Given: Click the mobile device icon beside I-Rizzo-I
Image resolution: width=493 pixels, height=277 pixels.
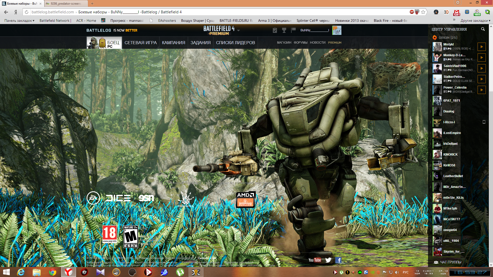Looking at the screenshot, I should pyautogui.click(x=484, y=122).
